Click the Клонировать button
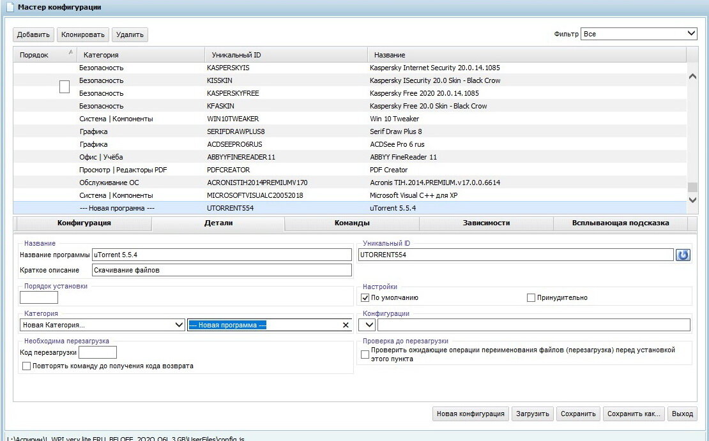 pos(83,35)
